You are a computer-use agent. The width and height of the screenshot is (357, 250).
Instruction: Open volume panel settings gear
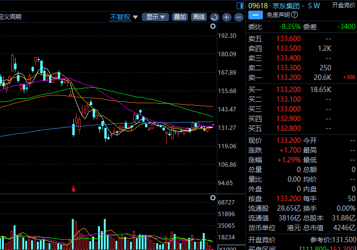point(212,198)
